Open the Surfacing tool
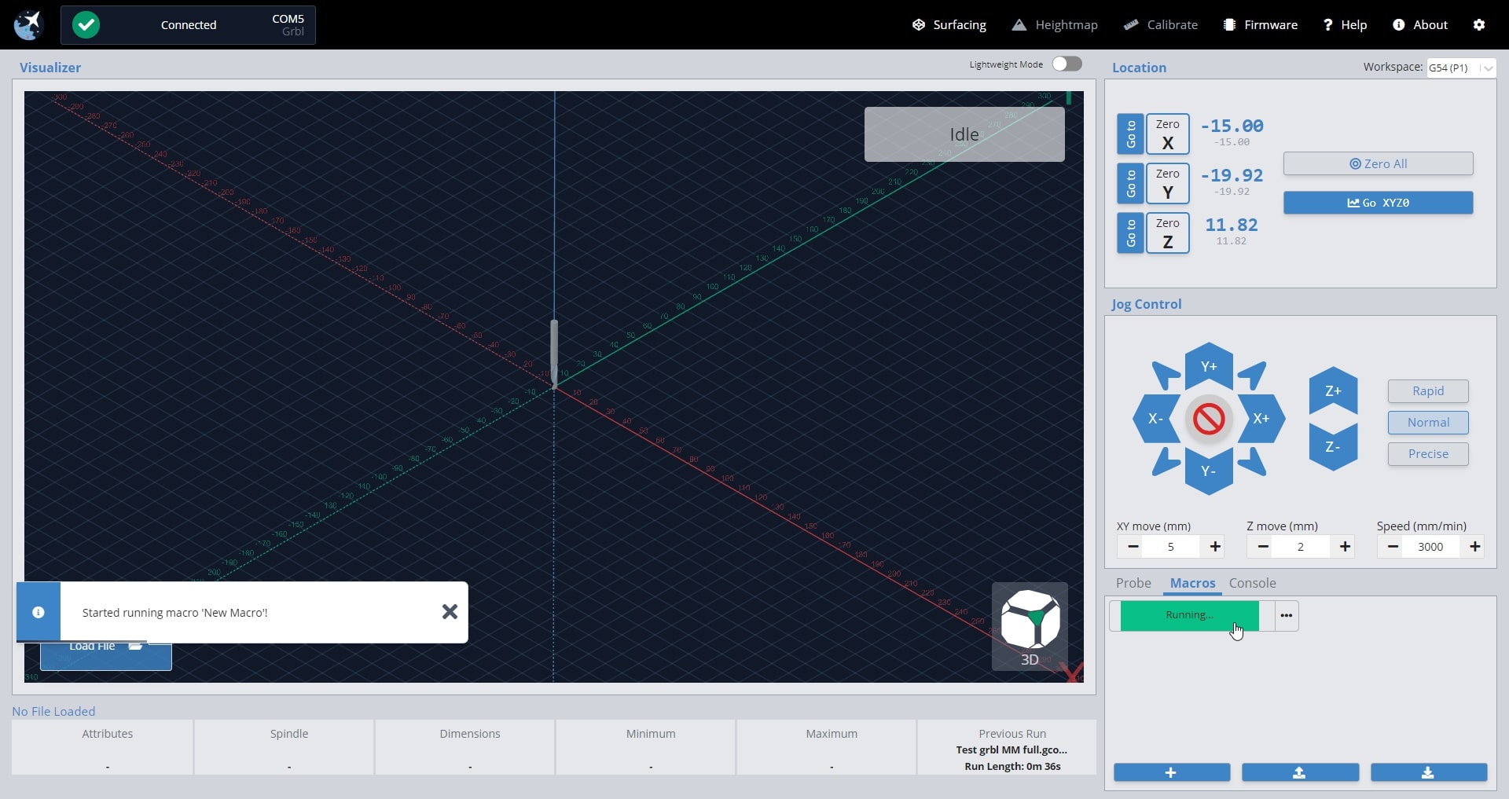 click(949, 24)
